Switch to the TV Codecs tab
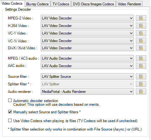 point(61,4)
